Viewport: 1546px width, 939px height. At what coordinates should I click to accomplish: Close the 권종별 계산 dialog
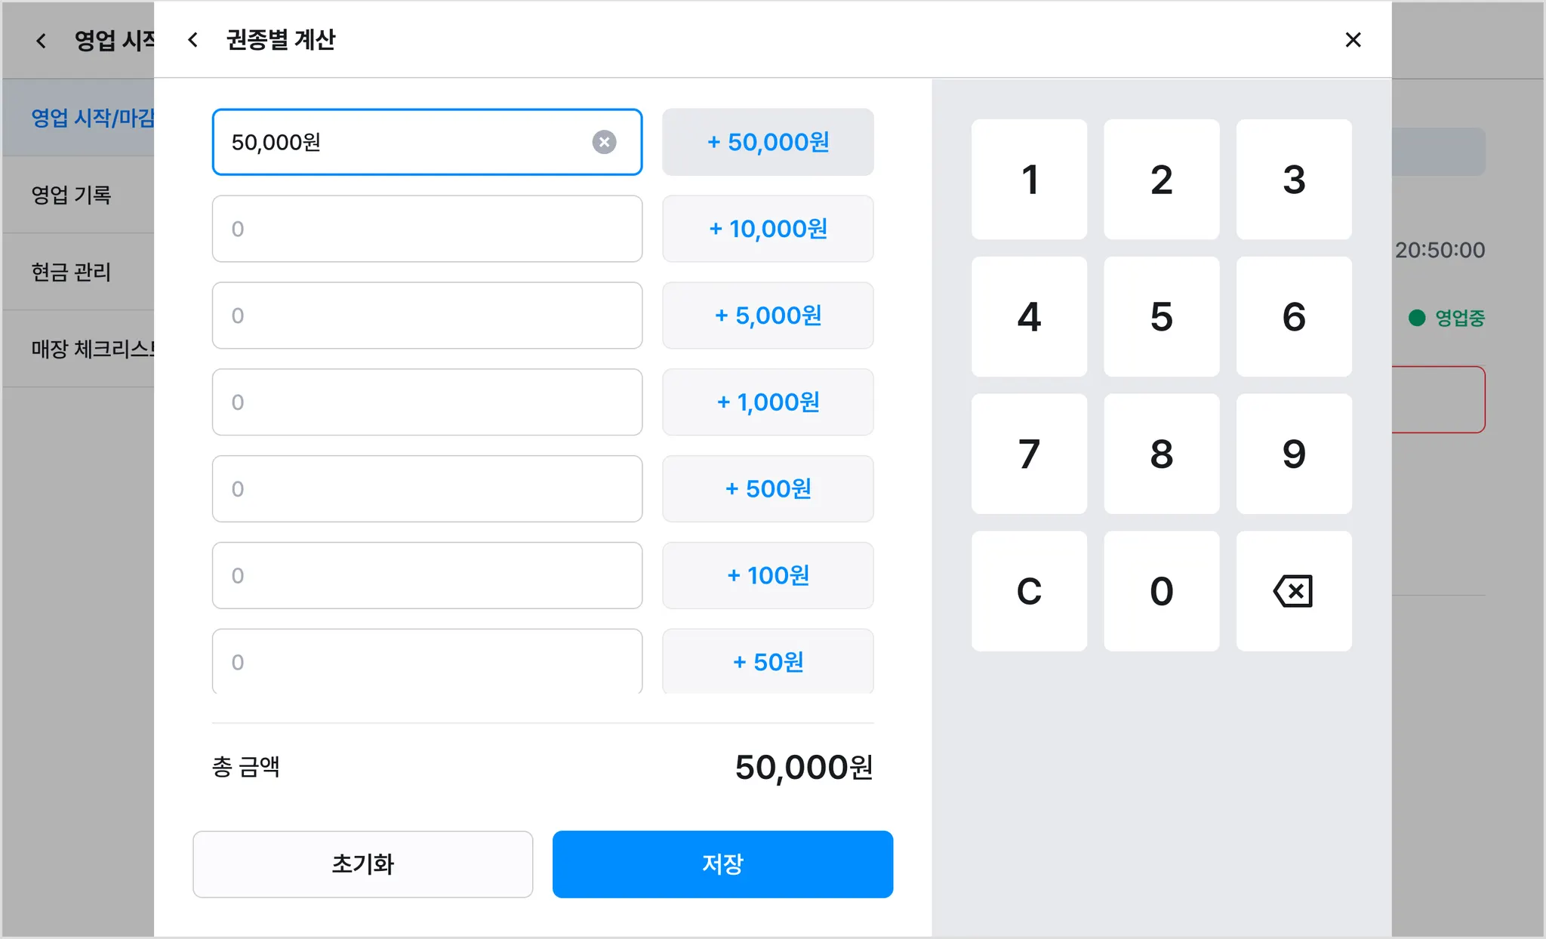1353,40
